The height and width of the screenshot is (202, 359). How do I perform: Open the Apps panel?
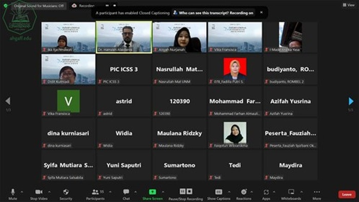266,194
